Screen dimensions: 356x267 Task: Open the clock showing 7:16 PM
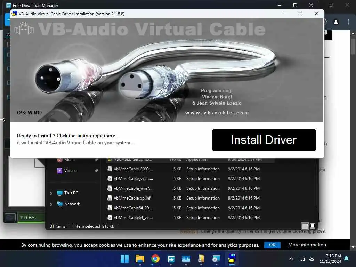tap(330, 259)
